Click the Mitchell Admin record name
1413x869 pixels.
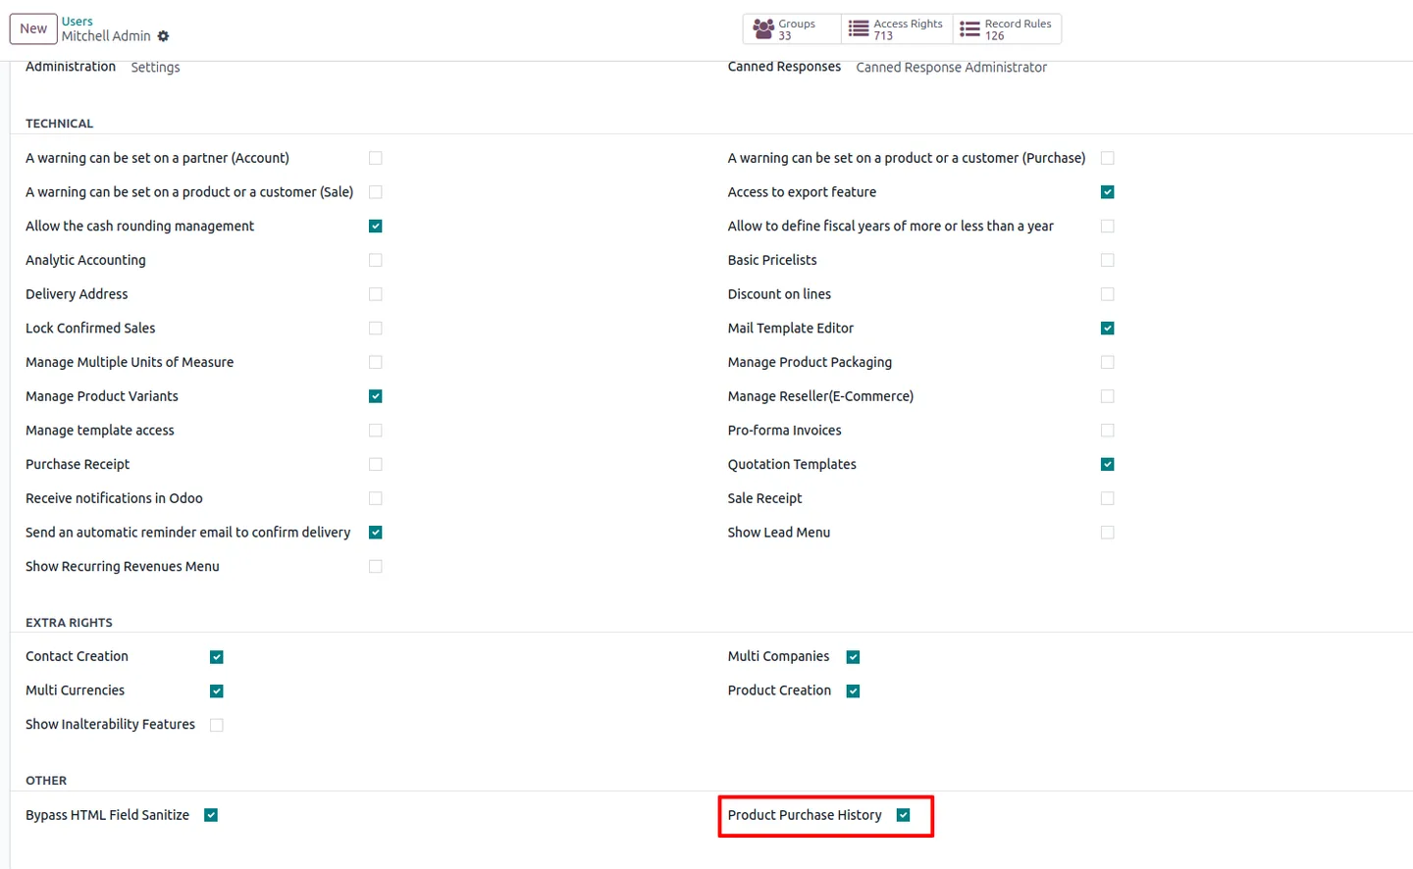[x=106, y=36]
